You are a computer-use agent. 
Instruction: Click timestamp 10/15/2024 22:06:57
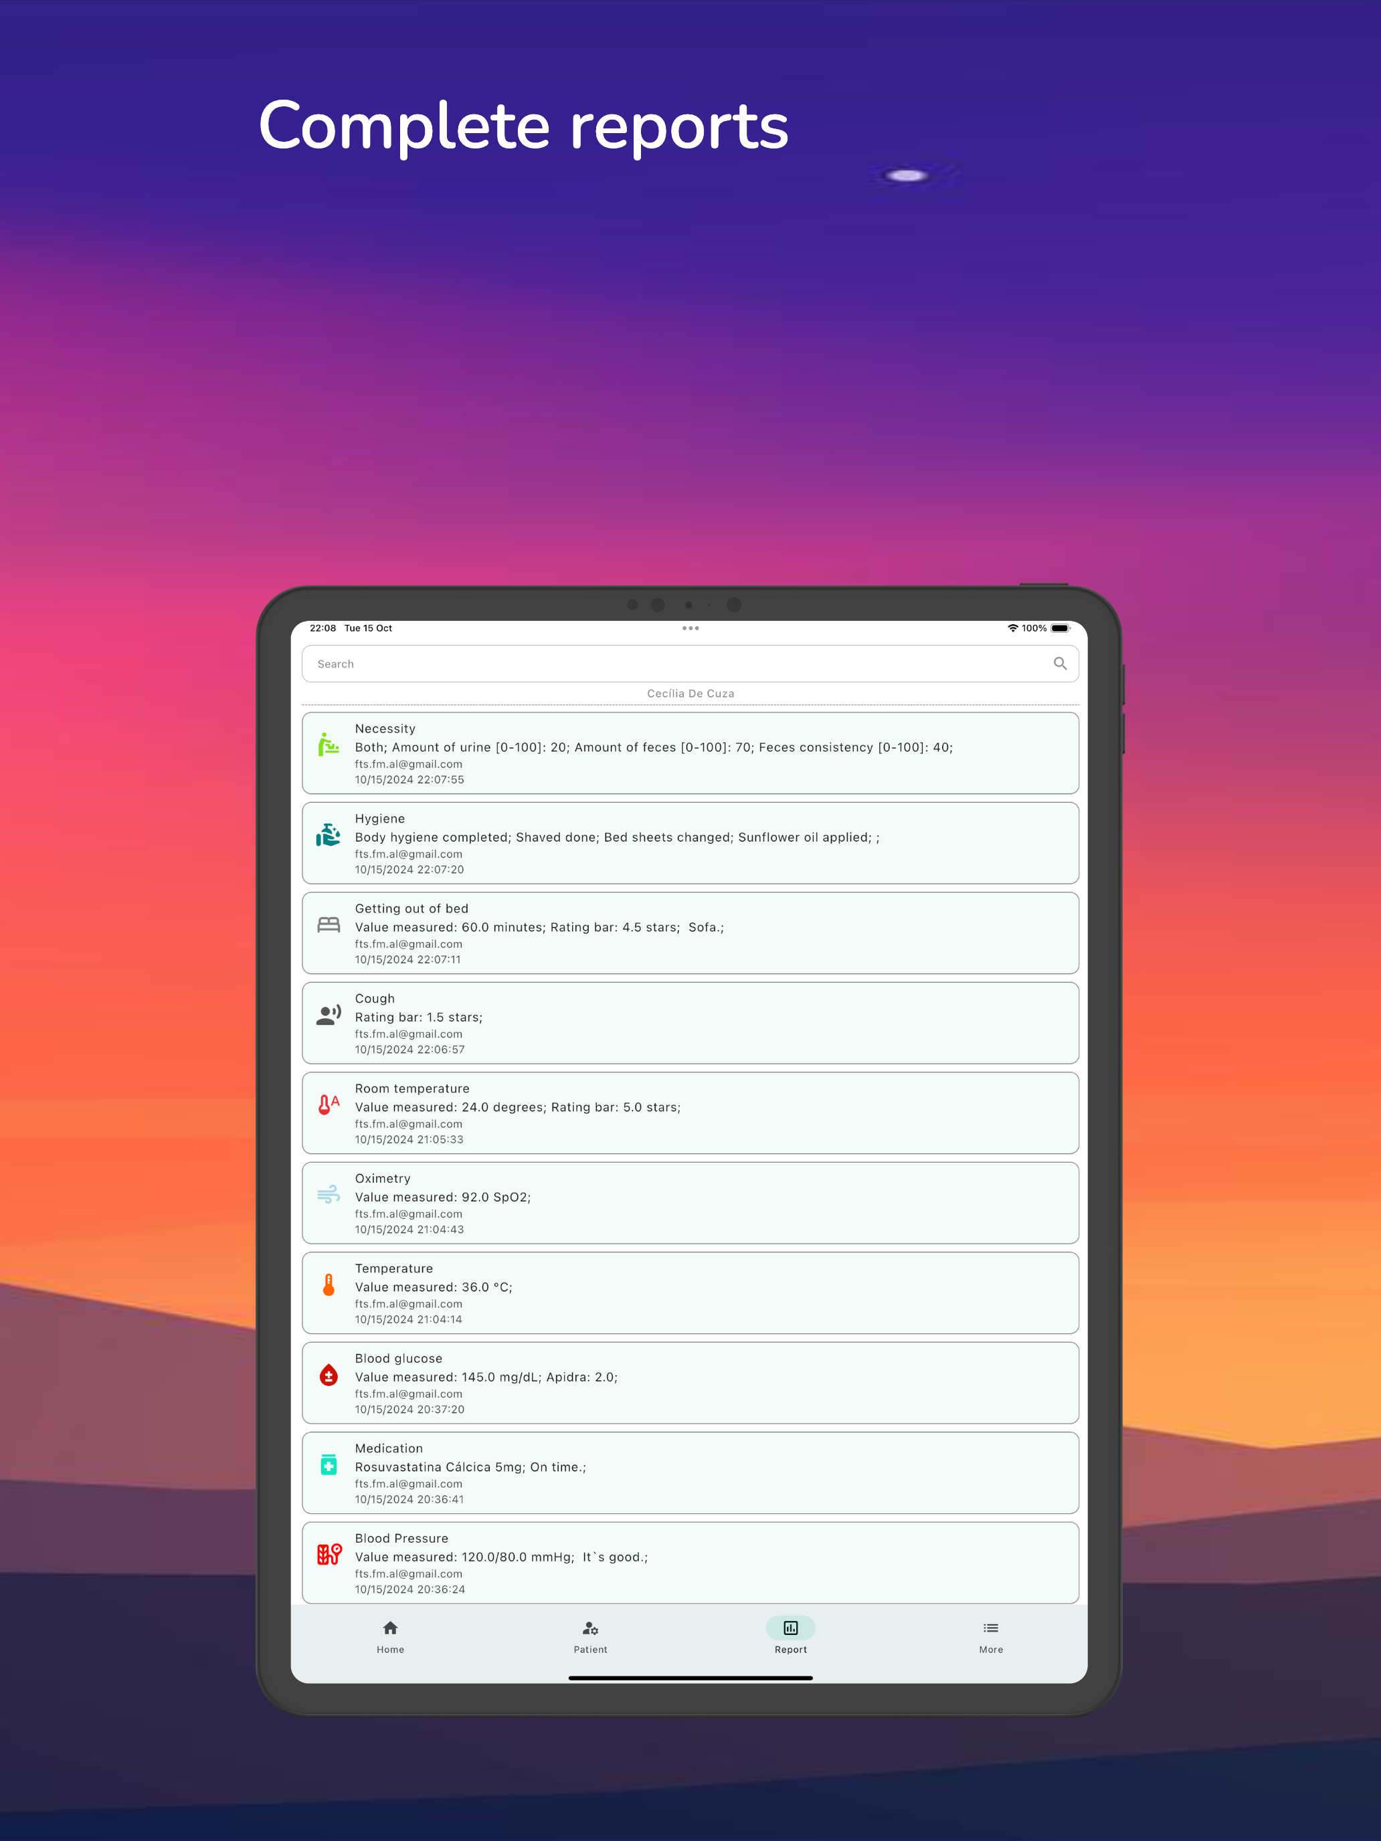tap(409, 1050)
